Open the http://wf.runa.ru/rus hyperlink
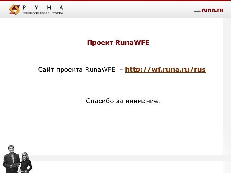231x173 pixels. pos(165,70)
